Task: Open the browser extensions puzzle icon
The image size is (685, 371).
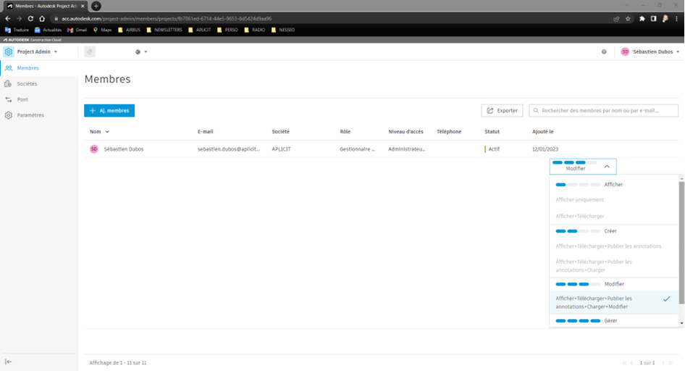Action: (x=642, y=19)
